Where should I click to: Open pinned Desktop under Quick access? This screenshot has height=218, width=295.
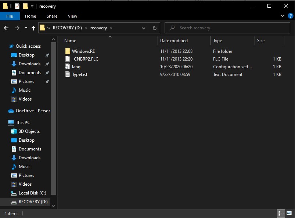[26, 55]
